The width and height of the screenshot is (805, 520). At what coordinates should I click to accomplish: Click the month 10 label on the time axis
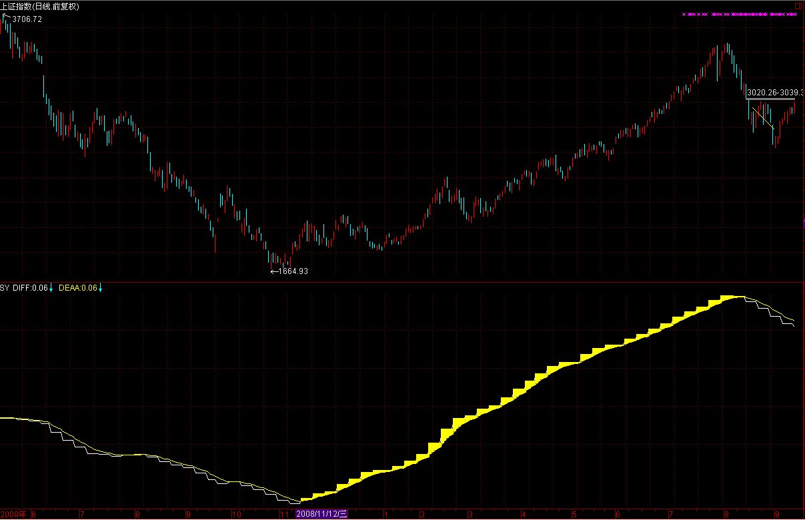(x=236, y=515)
